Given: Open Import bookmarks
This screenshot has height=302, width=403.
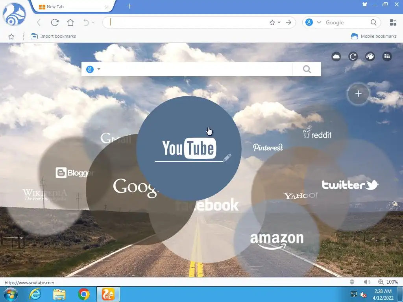Looking at the screenshot, I should coord(53,36).
